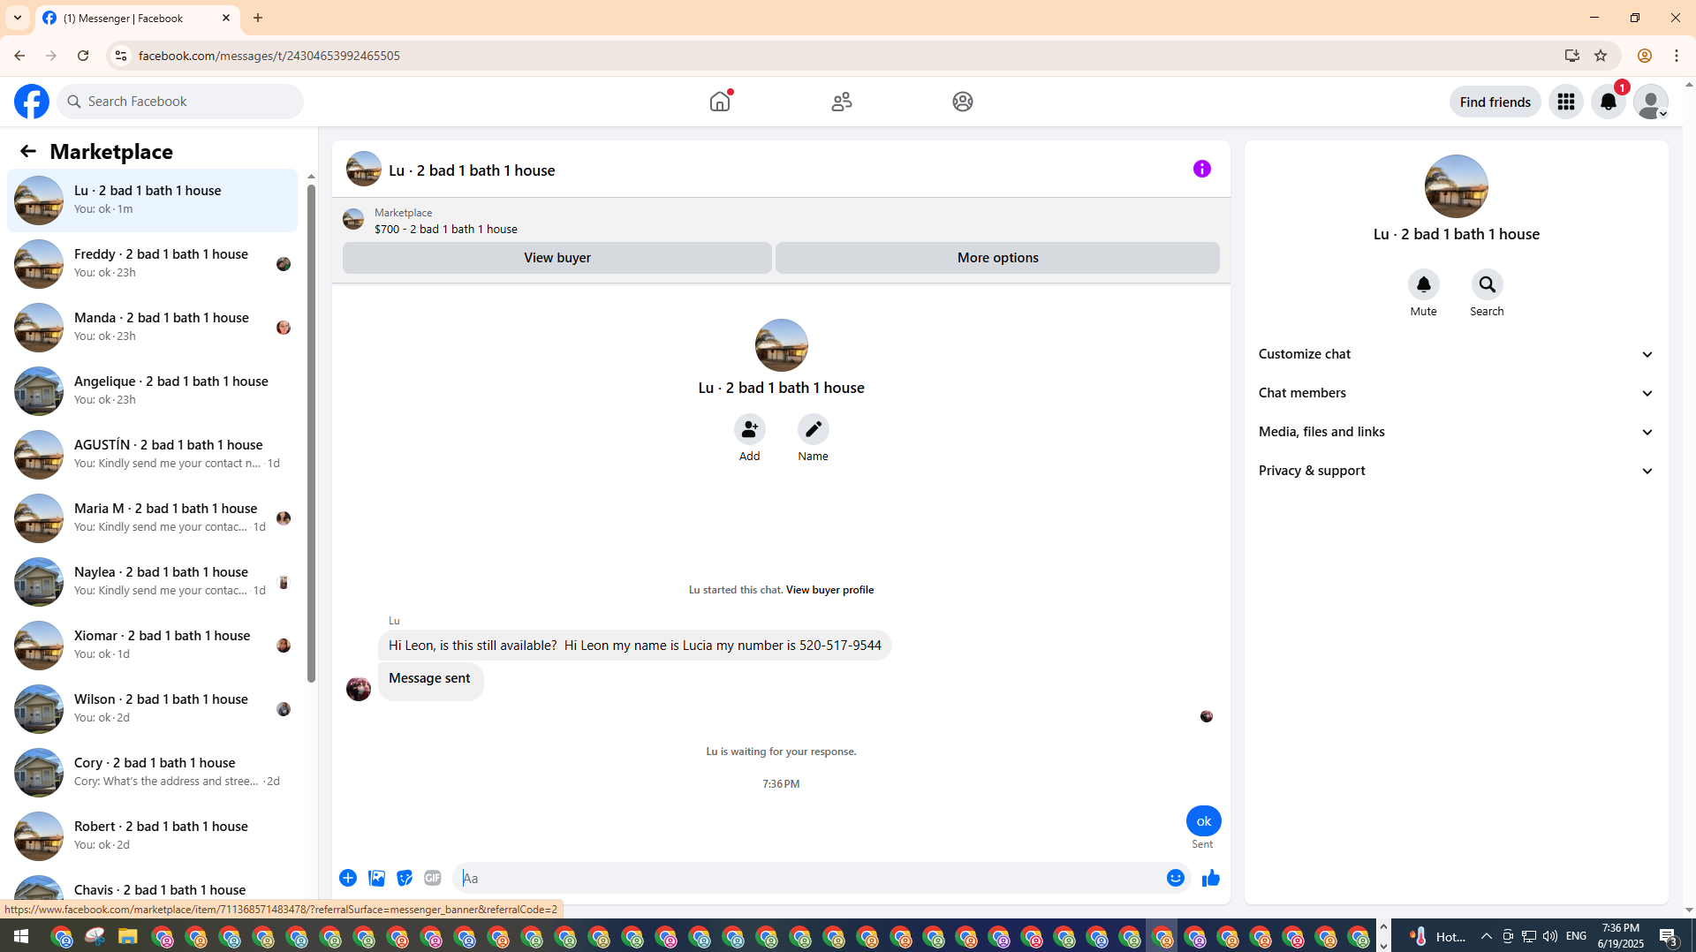Mute this conversation
This screenshot has height=952, width=1696.
pyautogui.click(x=1424, y=284)
